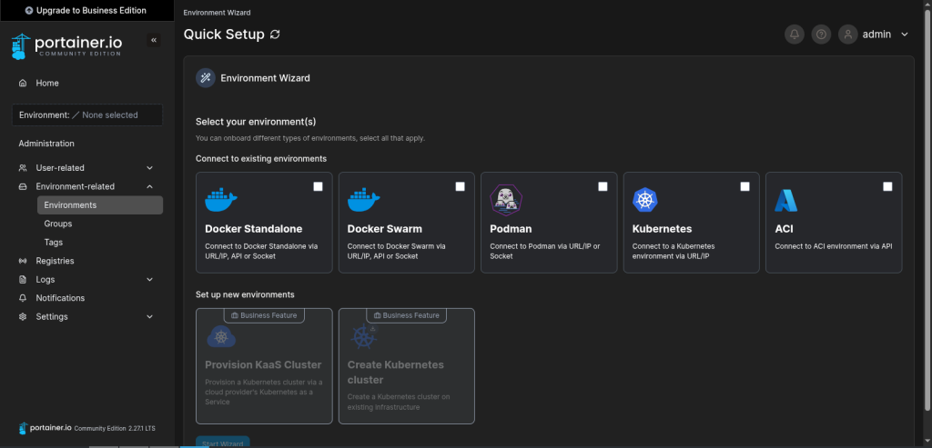Click the Home house icon in sidebar
The height and width of the screenshot is (448, 932).
tap(23, 83)
